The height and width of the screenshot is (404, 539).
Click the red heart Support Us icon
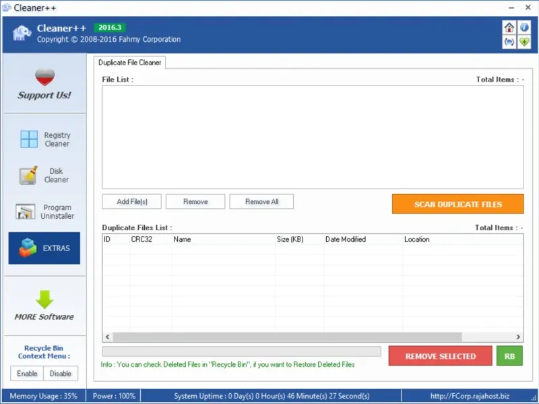tap(44, 77)
